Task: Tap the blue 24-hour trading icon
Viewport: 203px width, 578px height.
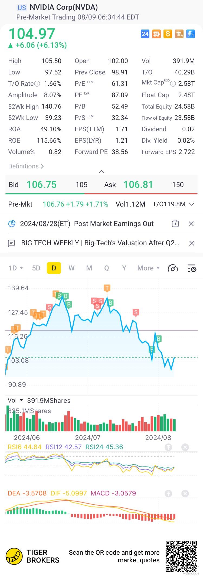Action: (145, 34)
